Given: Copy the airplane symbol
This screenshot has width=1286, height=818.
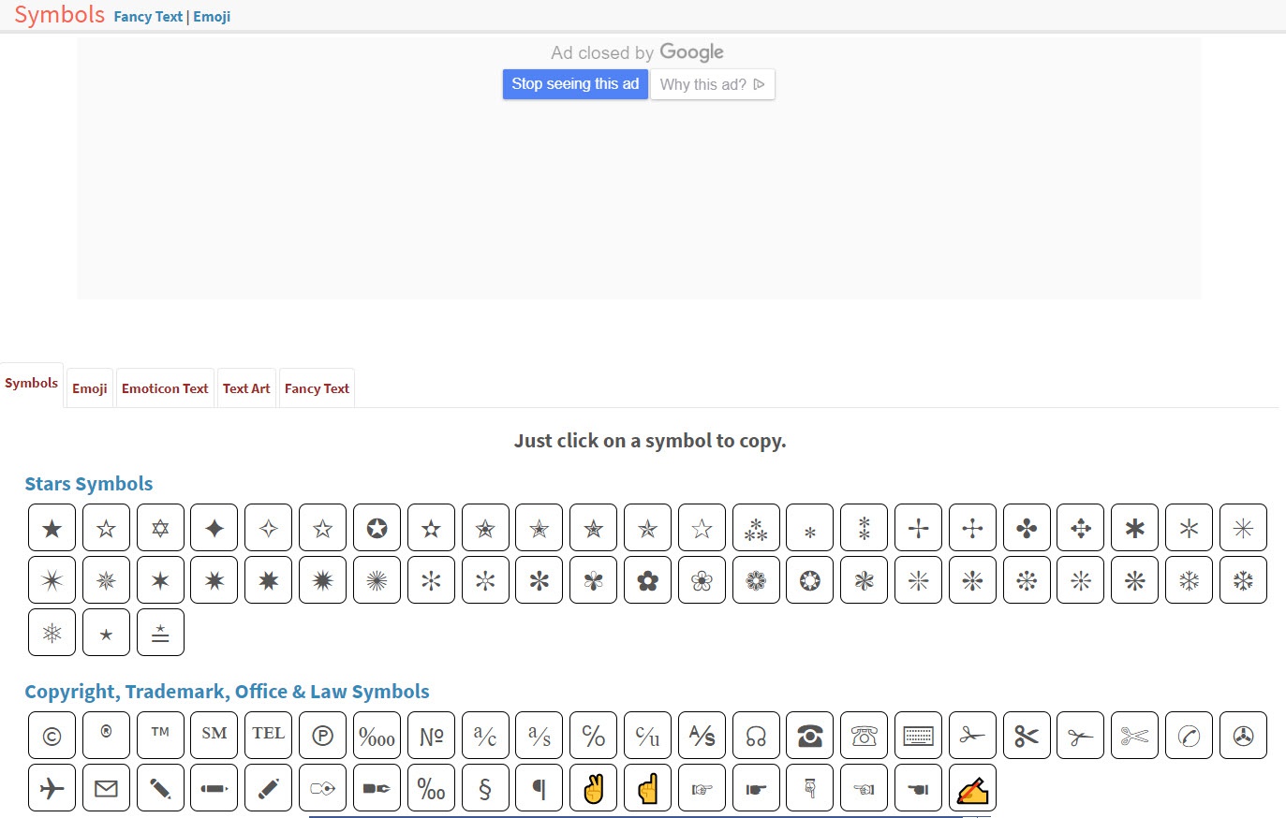Looking at the screenshot, I should (52, 788).
